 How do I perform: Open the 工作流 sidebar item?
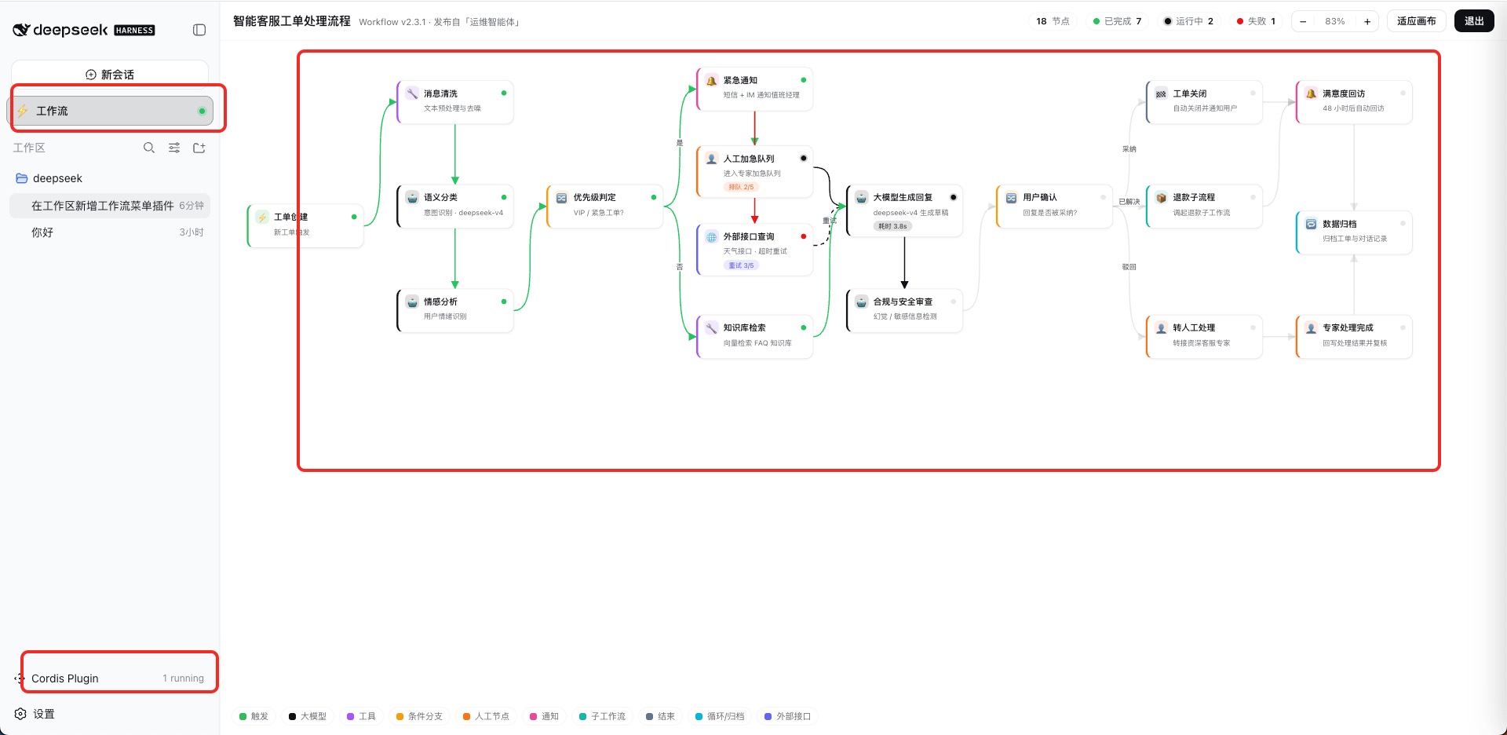tap(110, 111)
